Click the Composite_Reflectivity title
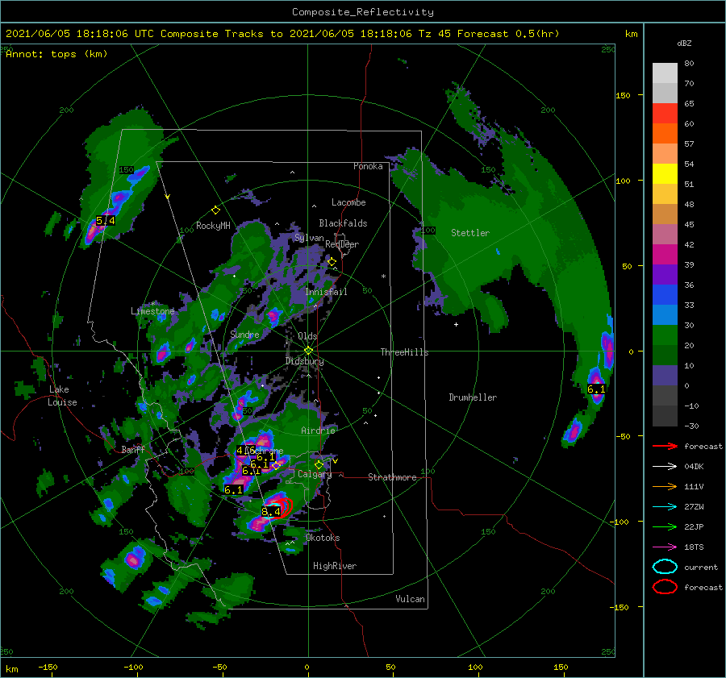Screen dimensions: 726x678 363,12
